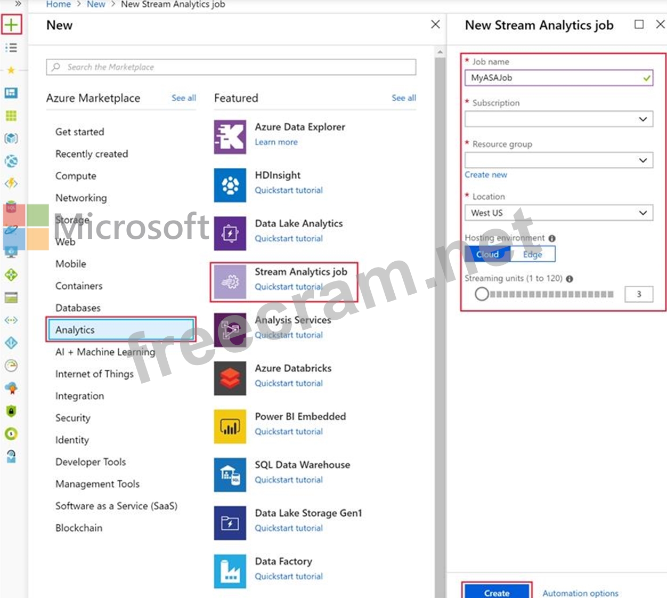Click See all next to Azure Marketplace
Screen dimensions: 667x598
pyautogui.click(x=184, y=98)
